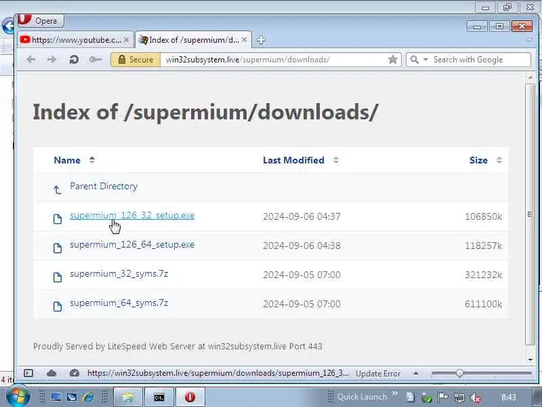Screen dimensions: 542x407
Task: Toggle the Opera panel button in status bar
Action: (28, 372)
